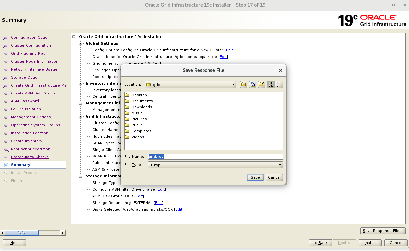Edit the Oracle base for Grid Infrastructure
This screenshot has width=409, height=251.
(223, 57)
